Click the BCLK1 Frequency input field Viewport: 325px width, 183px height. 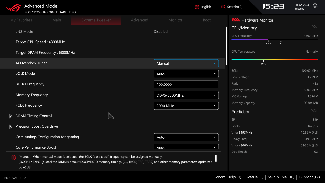tap(186, 84)
